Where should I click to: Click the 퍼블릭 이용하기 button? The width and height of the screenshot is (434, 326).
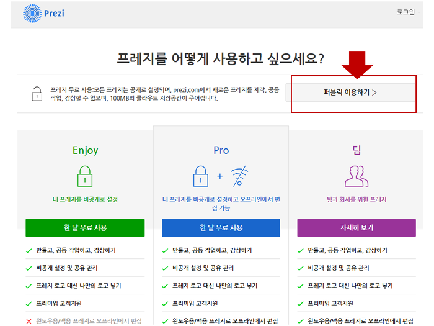coord(350,93)
